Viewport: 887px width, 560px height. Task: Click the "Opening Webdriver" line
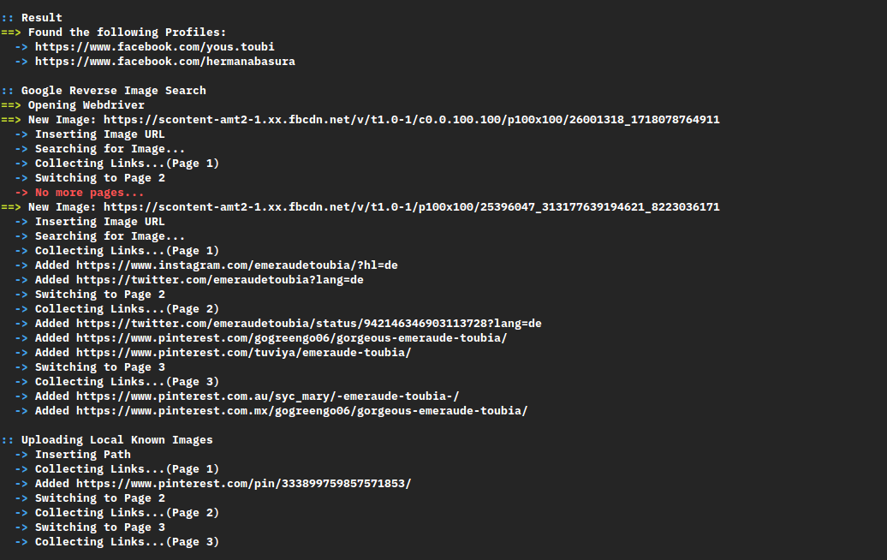[86, 105]
